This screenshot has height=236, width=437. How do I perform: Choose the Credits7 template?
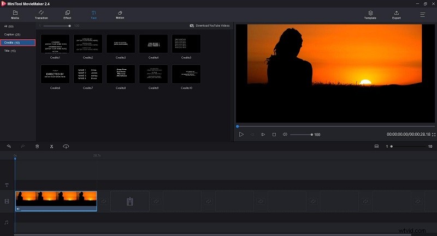click(88, 74)
